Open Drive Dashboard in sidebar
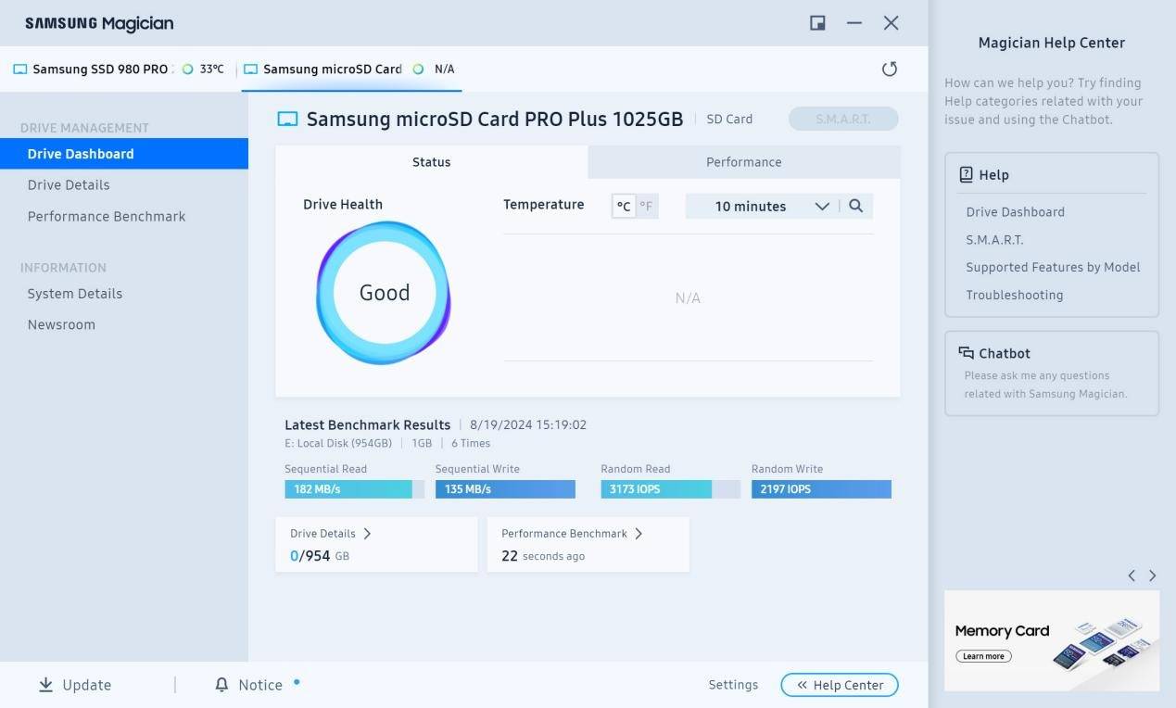1176x708 pixels. click(x=124, y=154)
